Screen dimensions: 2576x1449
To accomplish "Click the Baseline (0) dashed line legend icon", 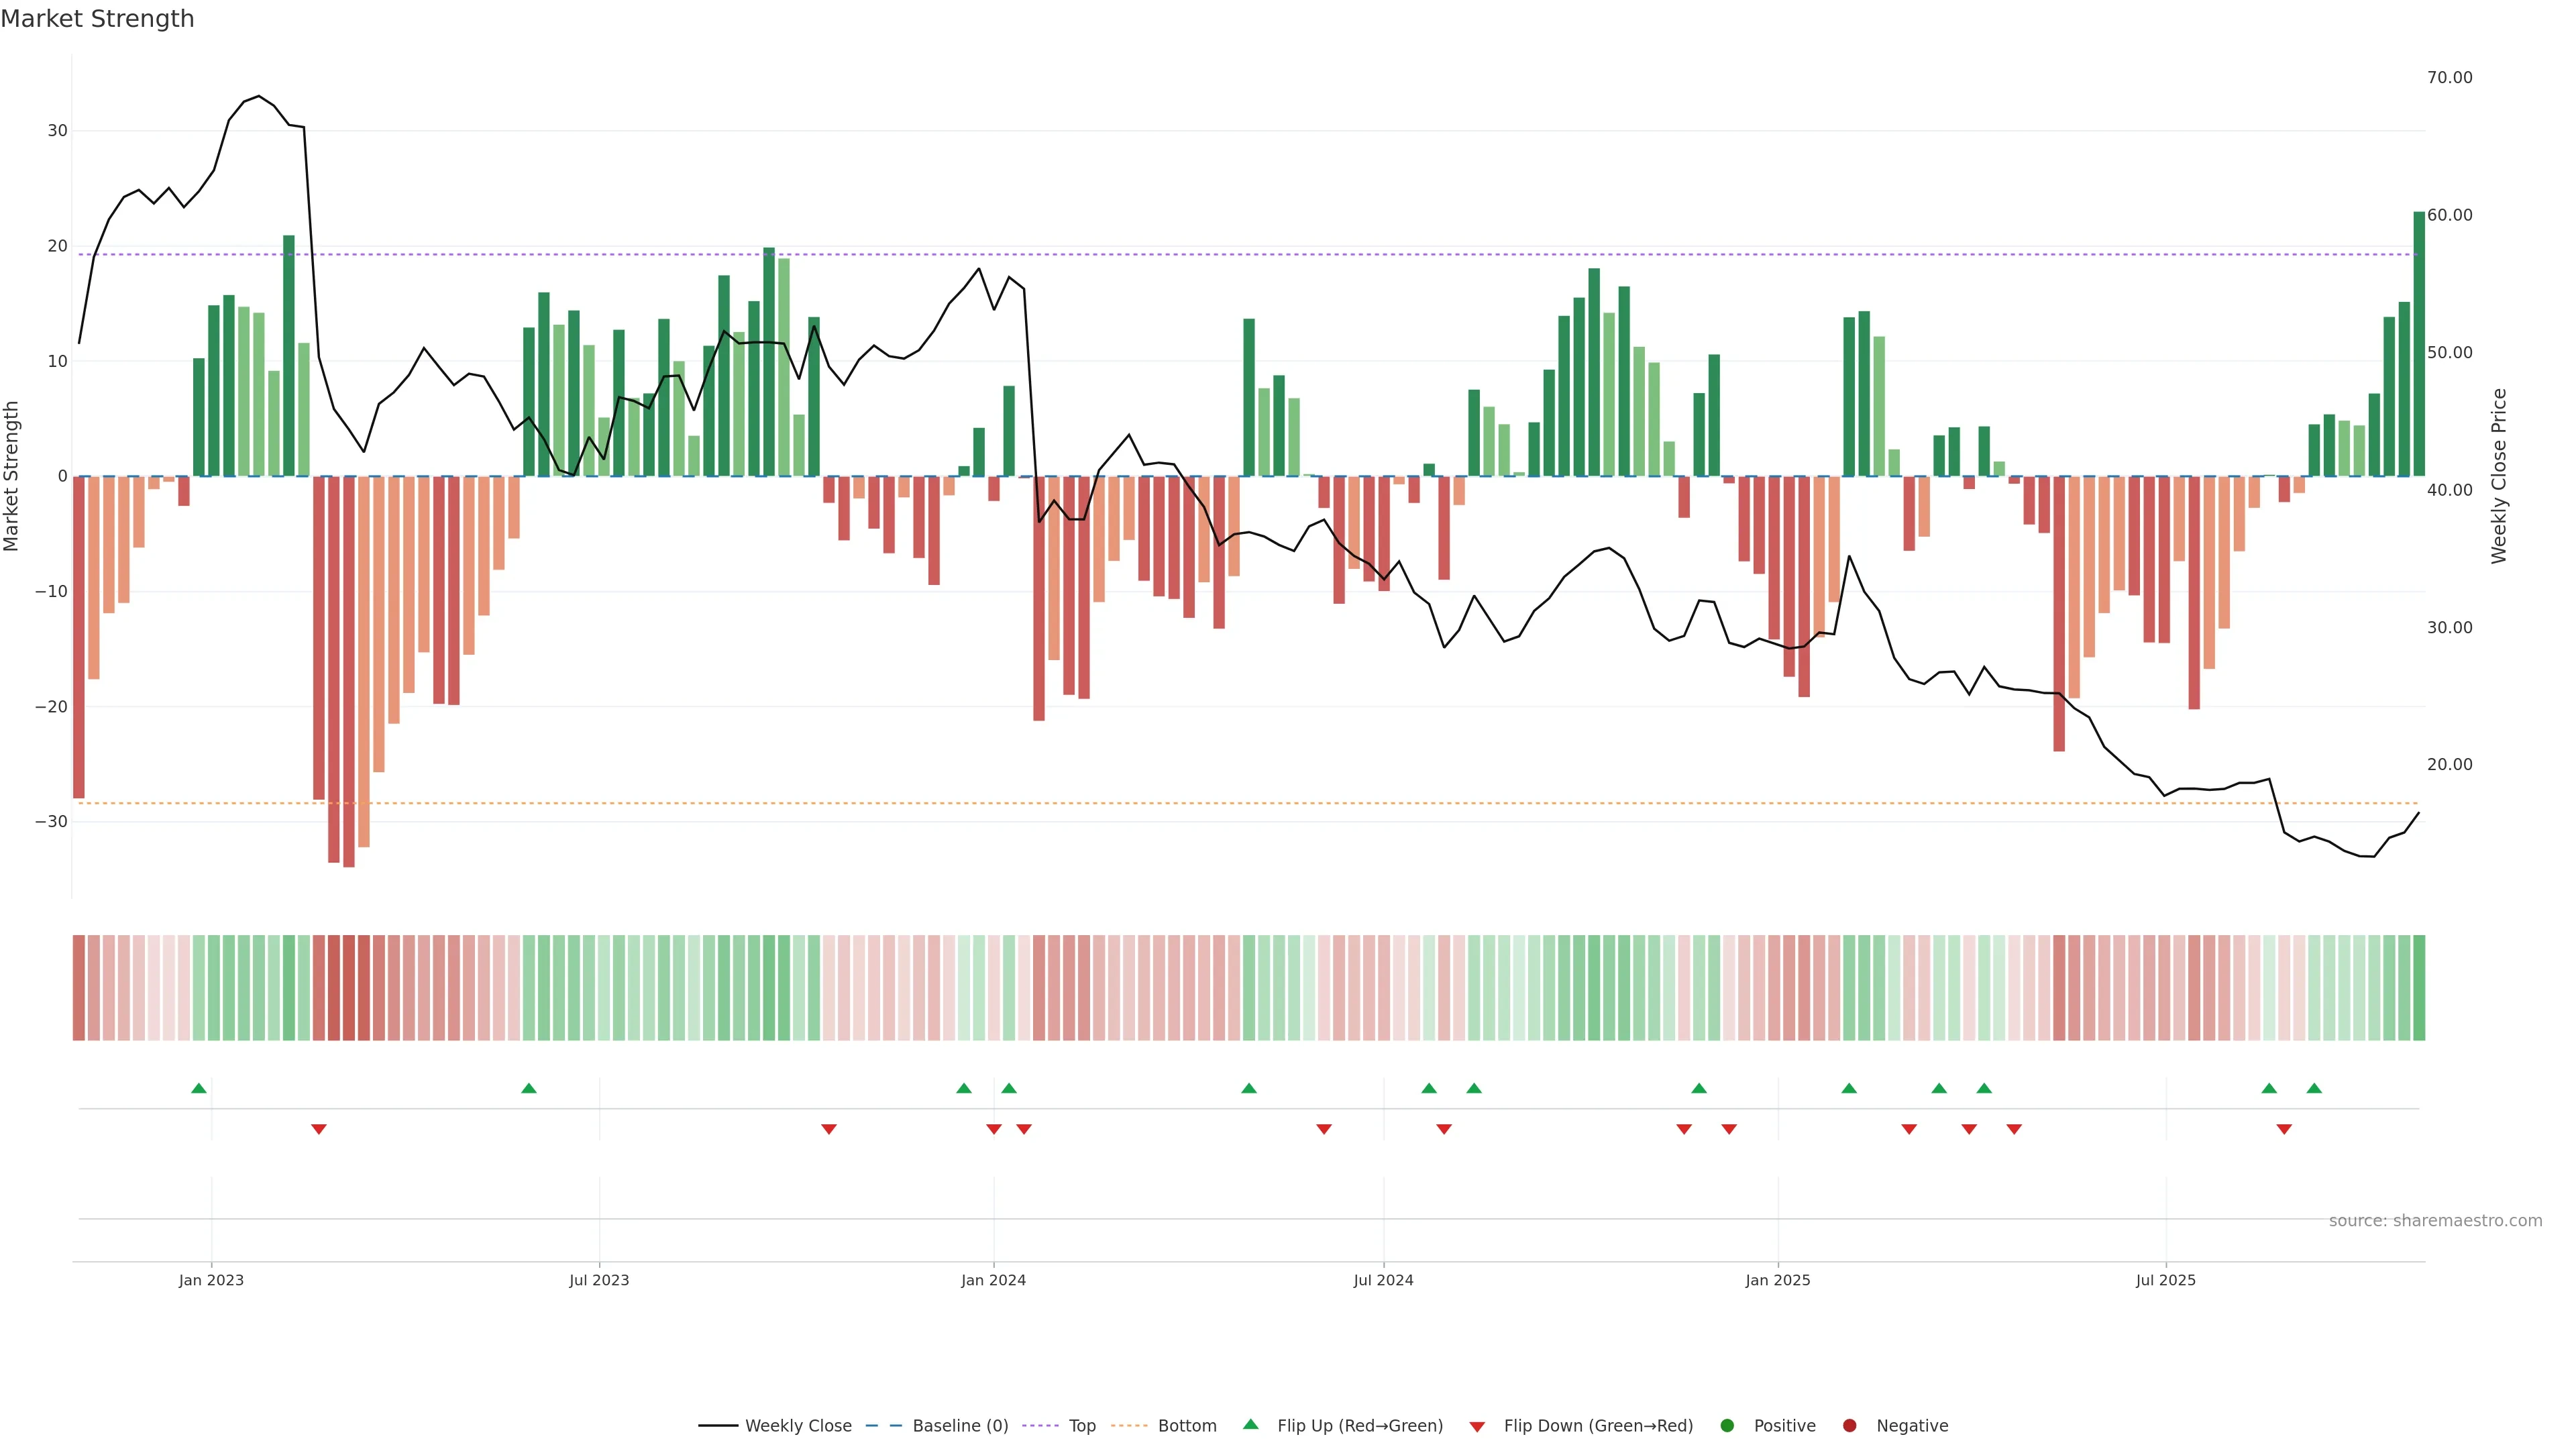I will click(883, 1426).
